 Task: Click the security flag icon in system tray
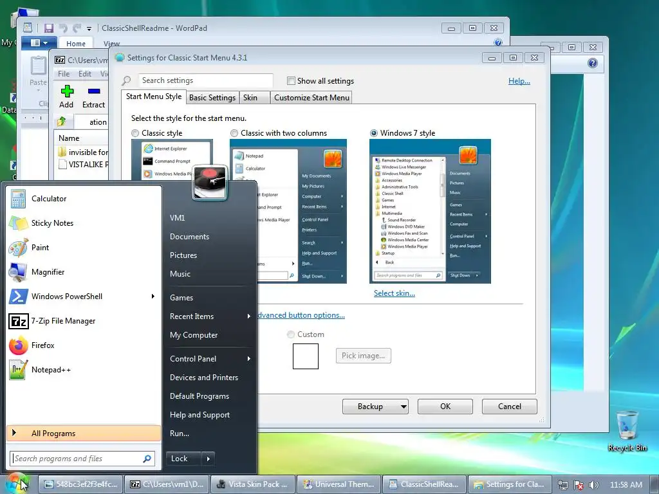579,485
